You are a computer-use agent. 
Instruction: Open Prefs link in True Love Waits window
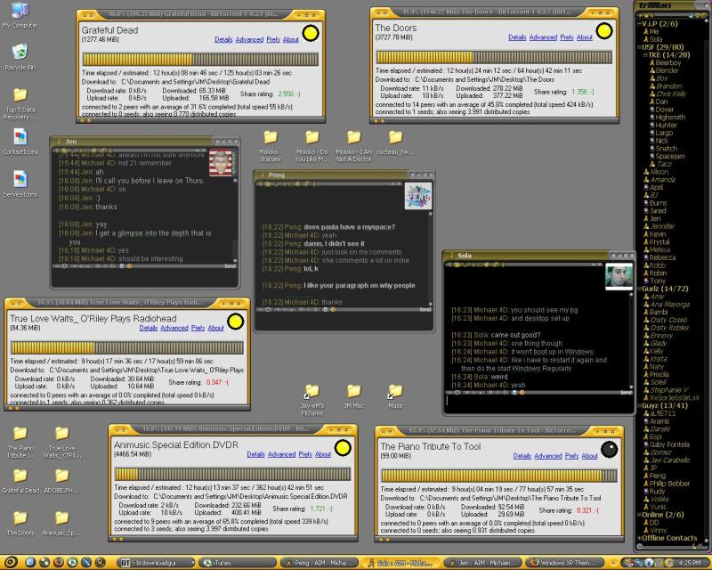pos(198,328)
